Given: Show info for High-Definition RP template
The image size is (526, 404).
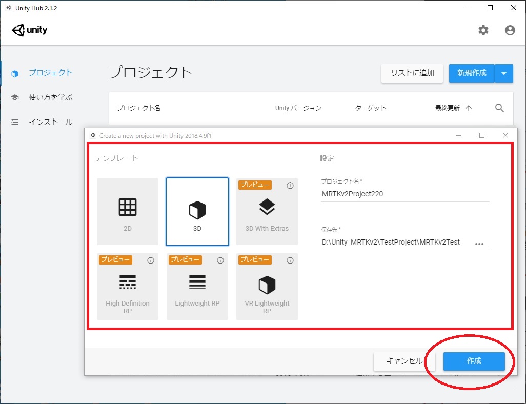Looking at the screenshot, I should [151, 260].
